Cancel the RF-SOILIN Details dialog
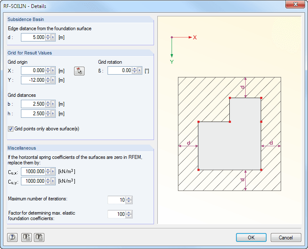The width and height of the screenshot is (308, 249). 286,238
